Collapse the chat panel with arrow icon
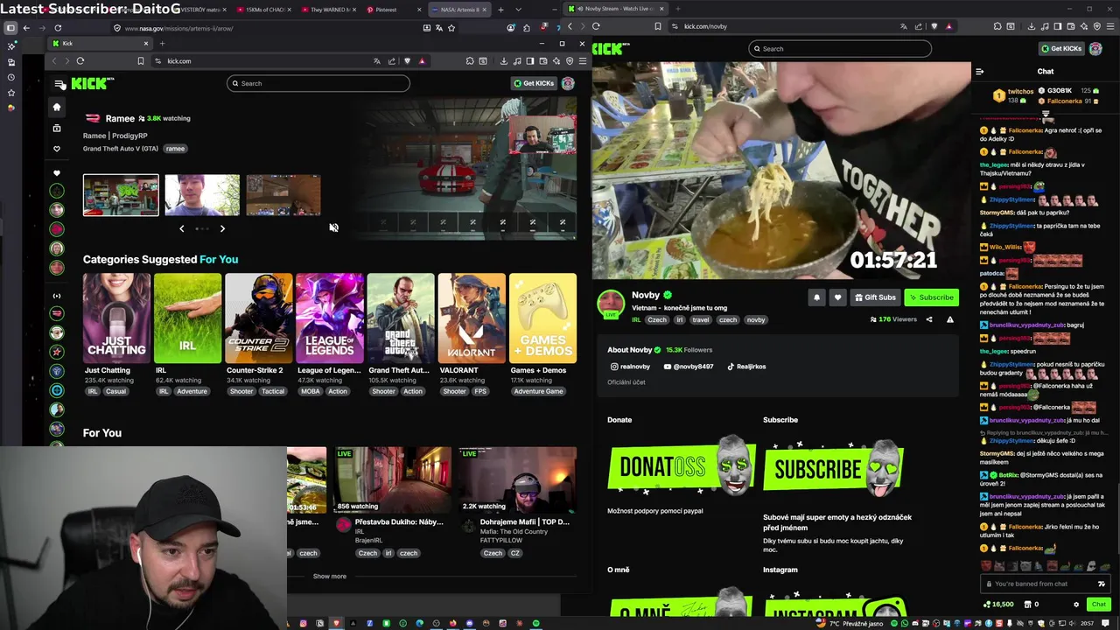This screenshot has height=630, width=1120. point(979,72)
